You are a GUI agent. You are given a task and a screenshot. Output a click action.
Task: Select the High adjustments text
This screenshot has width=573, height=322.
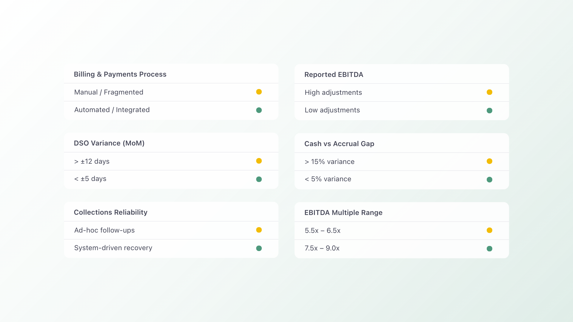(x=333, y=92)
